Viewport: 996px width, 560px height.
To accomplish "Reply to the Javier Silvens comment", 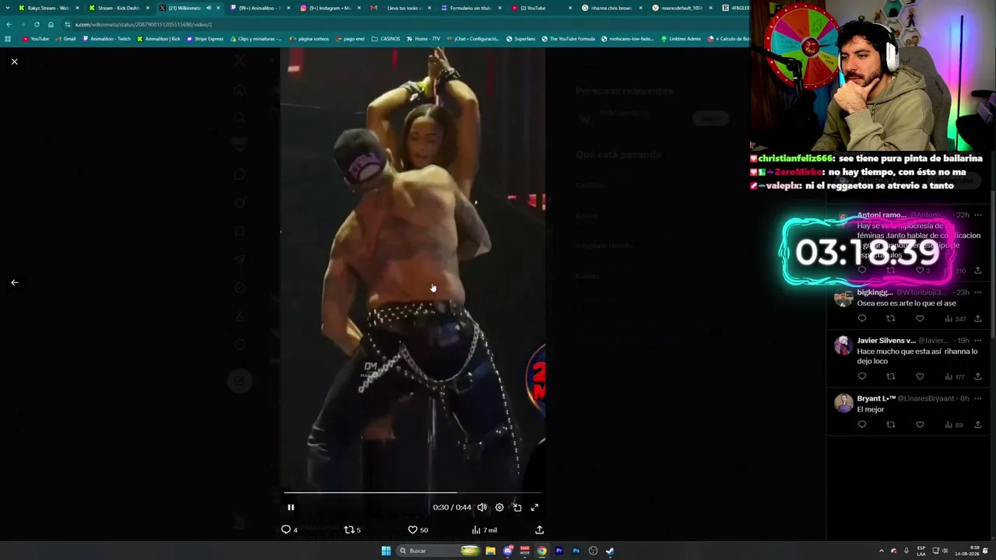I will 861,376.
